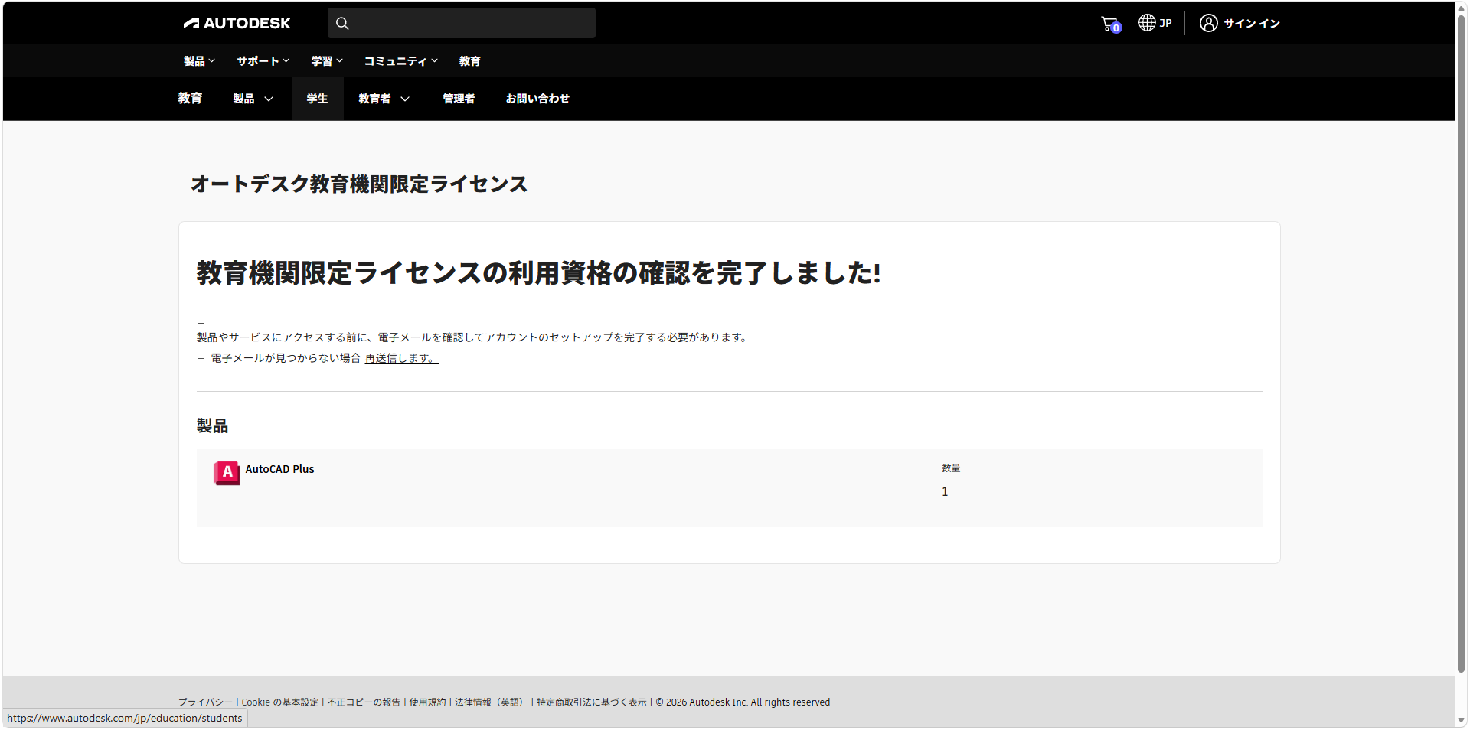Open the プライバシー footer link
The height and width of the screenshot is (730, 1470).
pos(205,702)
